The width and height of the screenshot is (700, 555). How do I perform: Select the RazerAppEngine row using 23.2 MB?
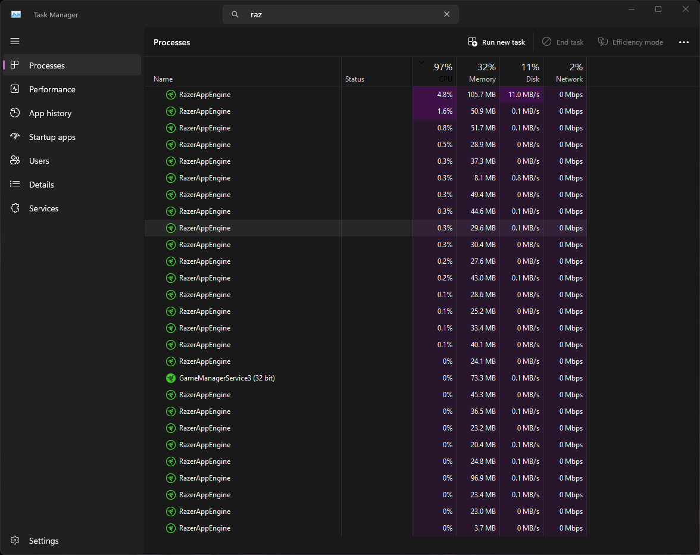coord(365,428)
